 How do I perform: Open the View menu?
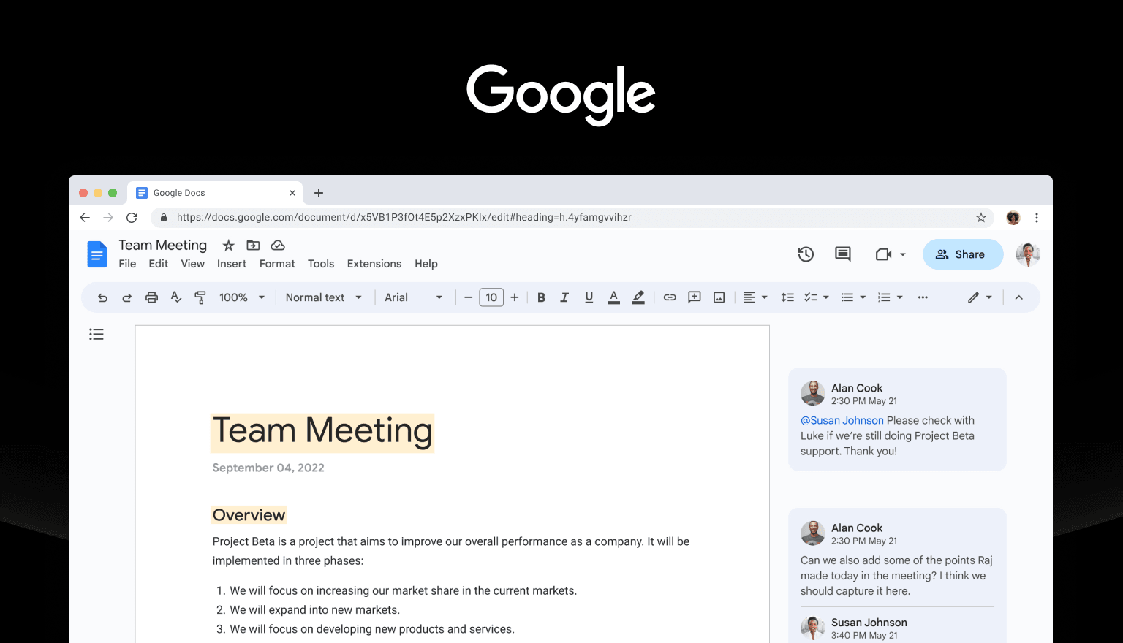(x=193, y=264)
